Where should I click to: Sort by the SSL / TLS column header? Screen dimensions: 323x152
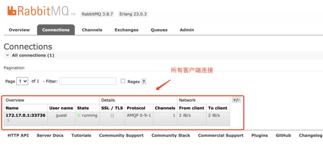[x=112, y=108]
